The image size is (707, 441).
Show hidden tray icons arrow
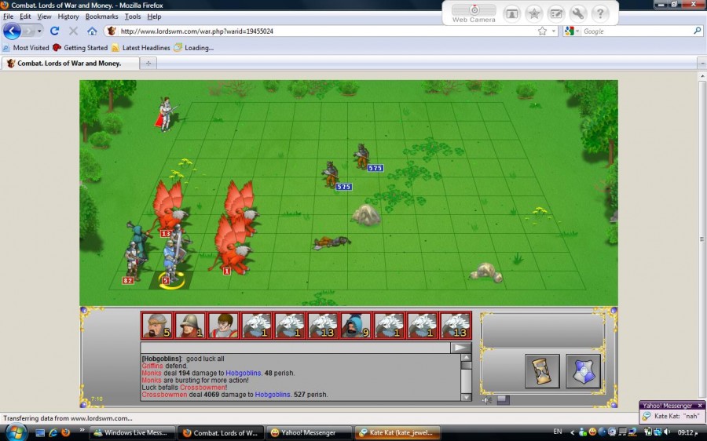pos(572,432)
